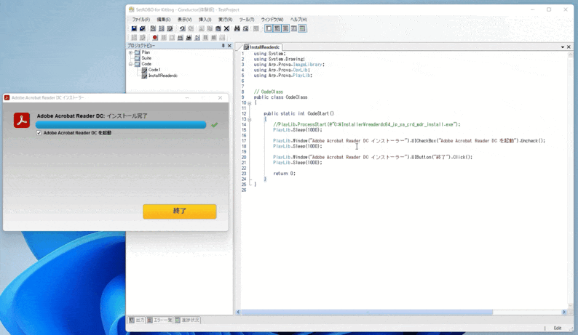The width and height of the screenshot is (578, 335).
Task: Select Code1 in the project tree
Action: point(154,70)
